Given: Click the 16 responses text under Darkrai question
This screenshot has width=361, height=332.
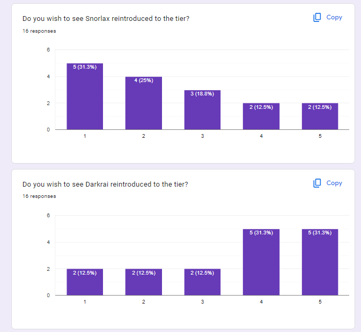Looking at the screenshot, I should (x=39, y=196).
